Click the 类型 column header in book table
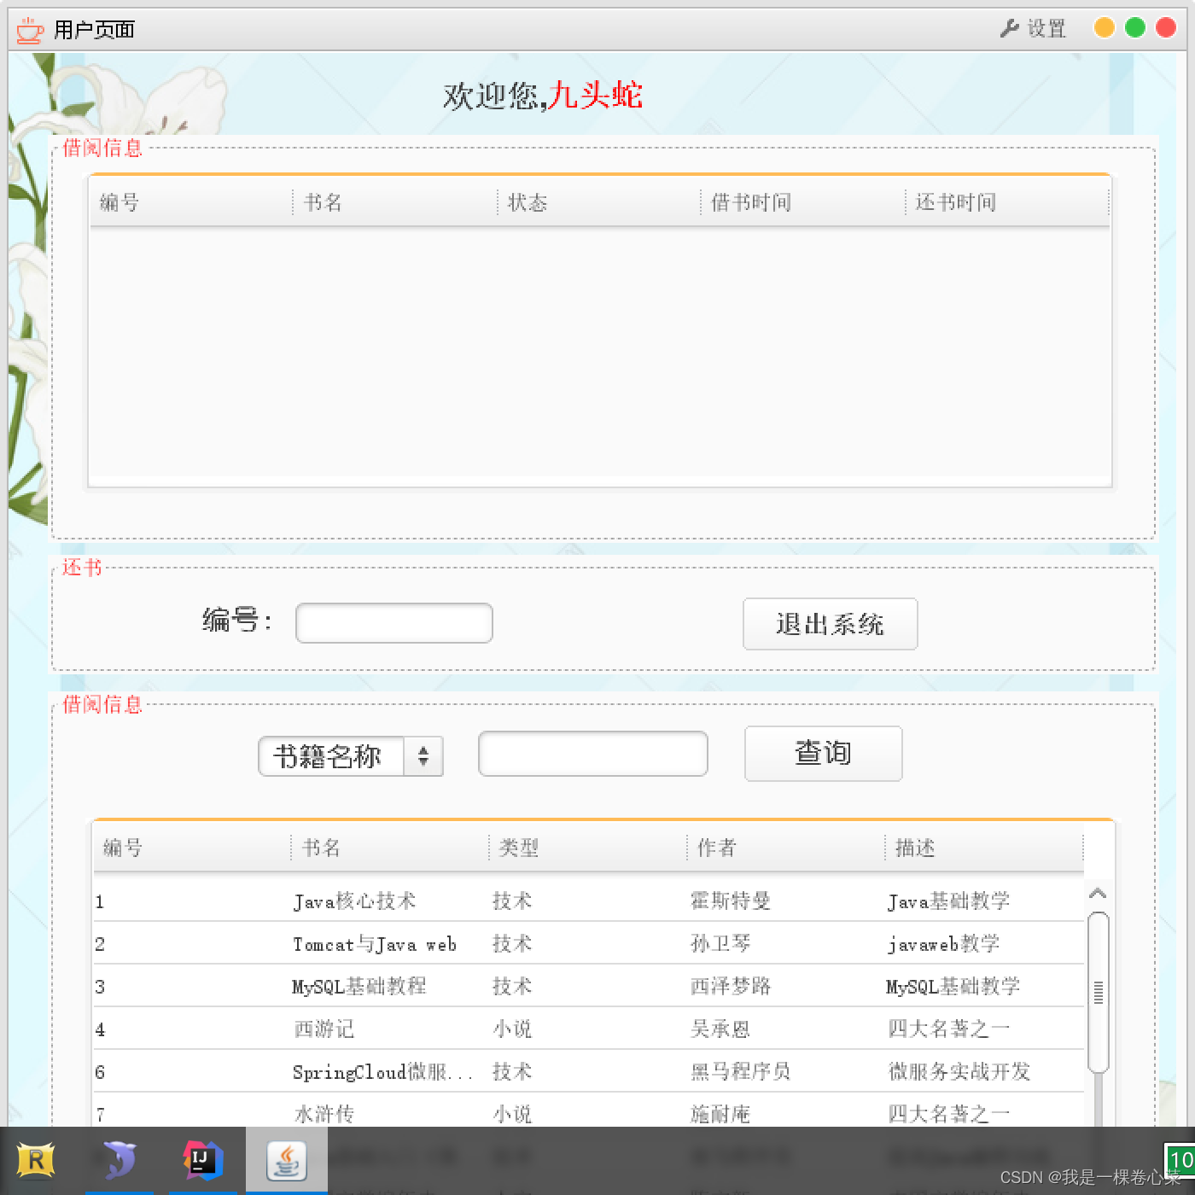This screenshot has height=1195, width=1195. click(x=519, y=848)
